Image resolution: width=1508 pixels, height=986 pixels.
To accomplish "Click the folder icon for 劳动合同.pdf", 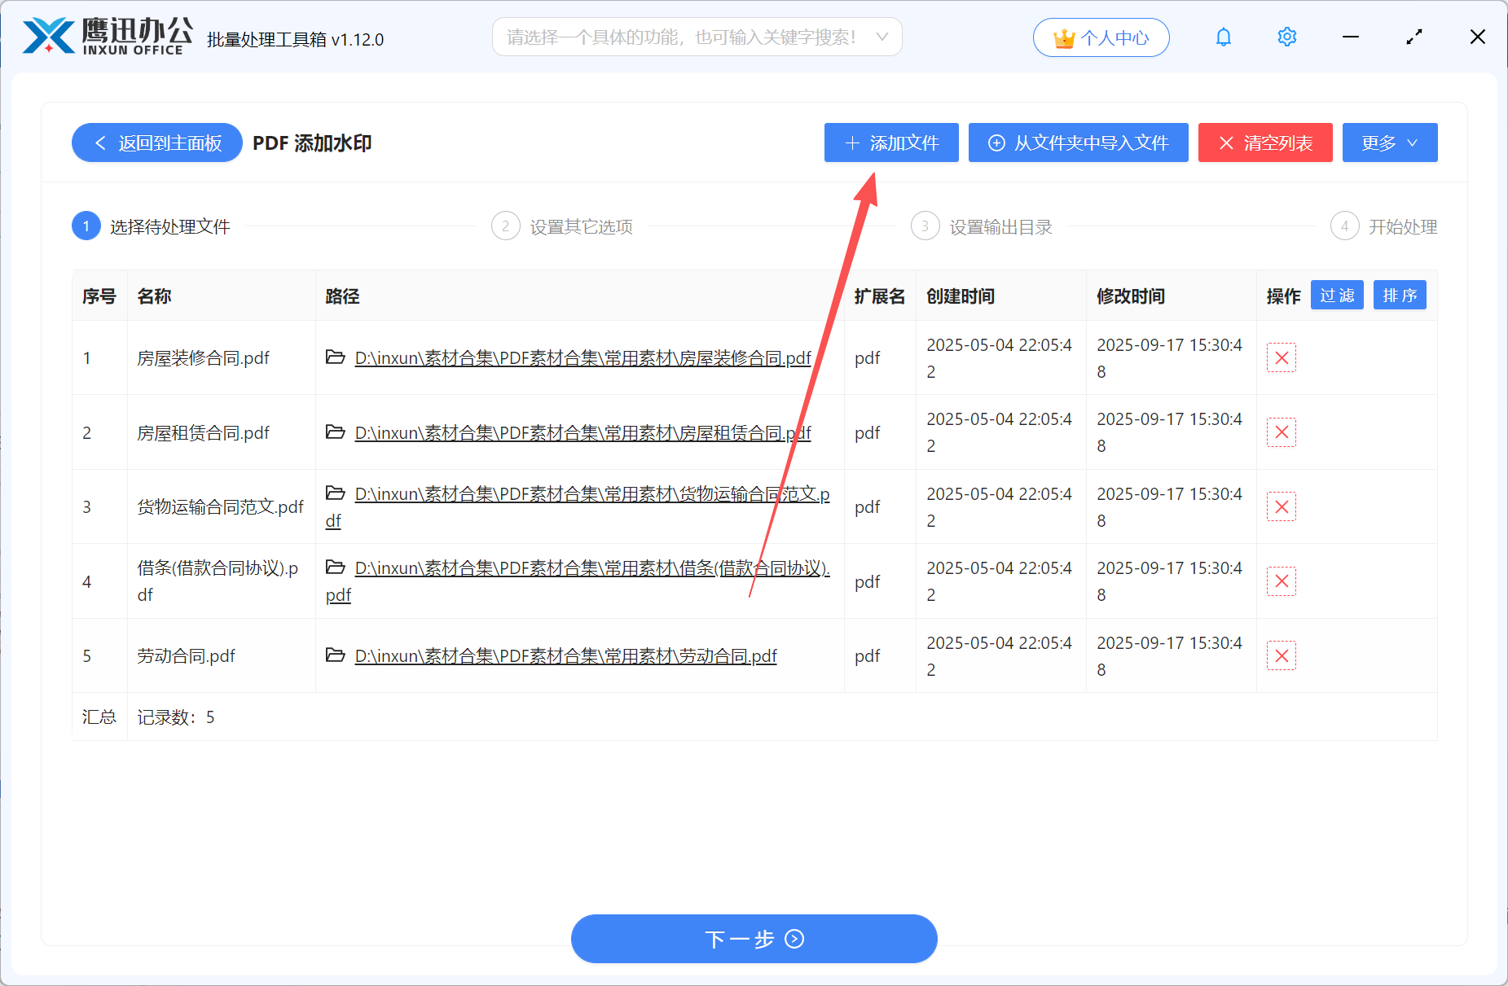I will (x=336, y=655).
